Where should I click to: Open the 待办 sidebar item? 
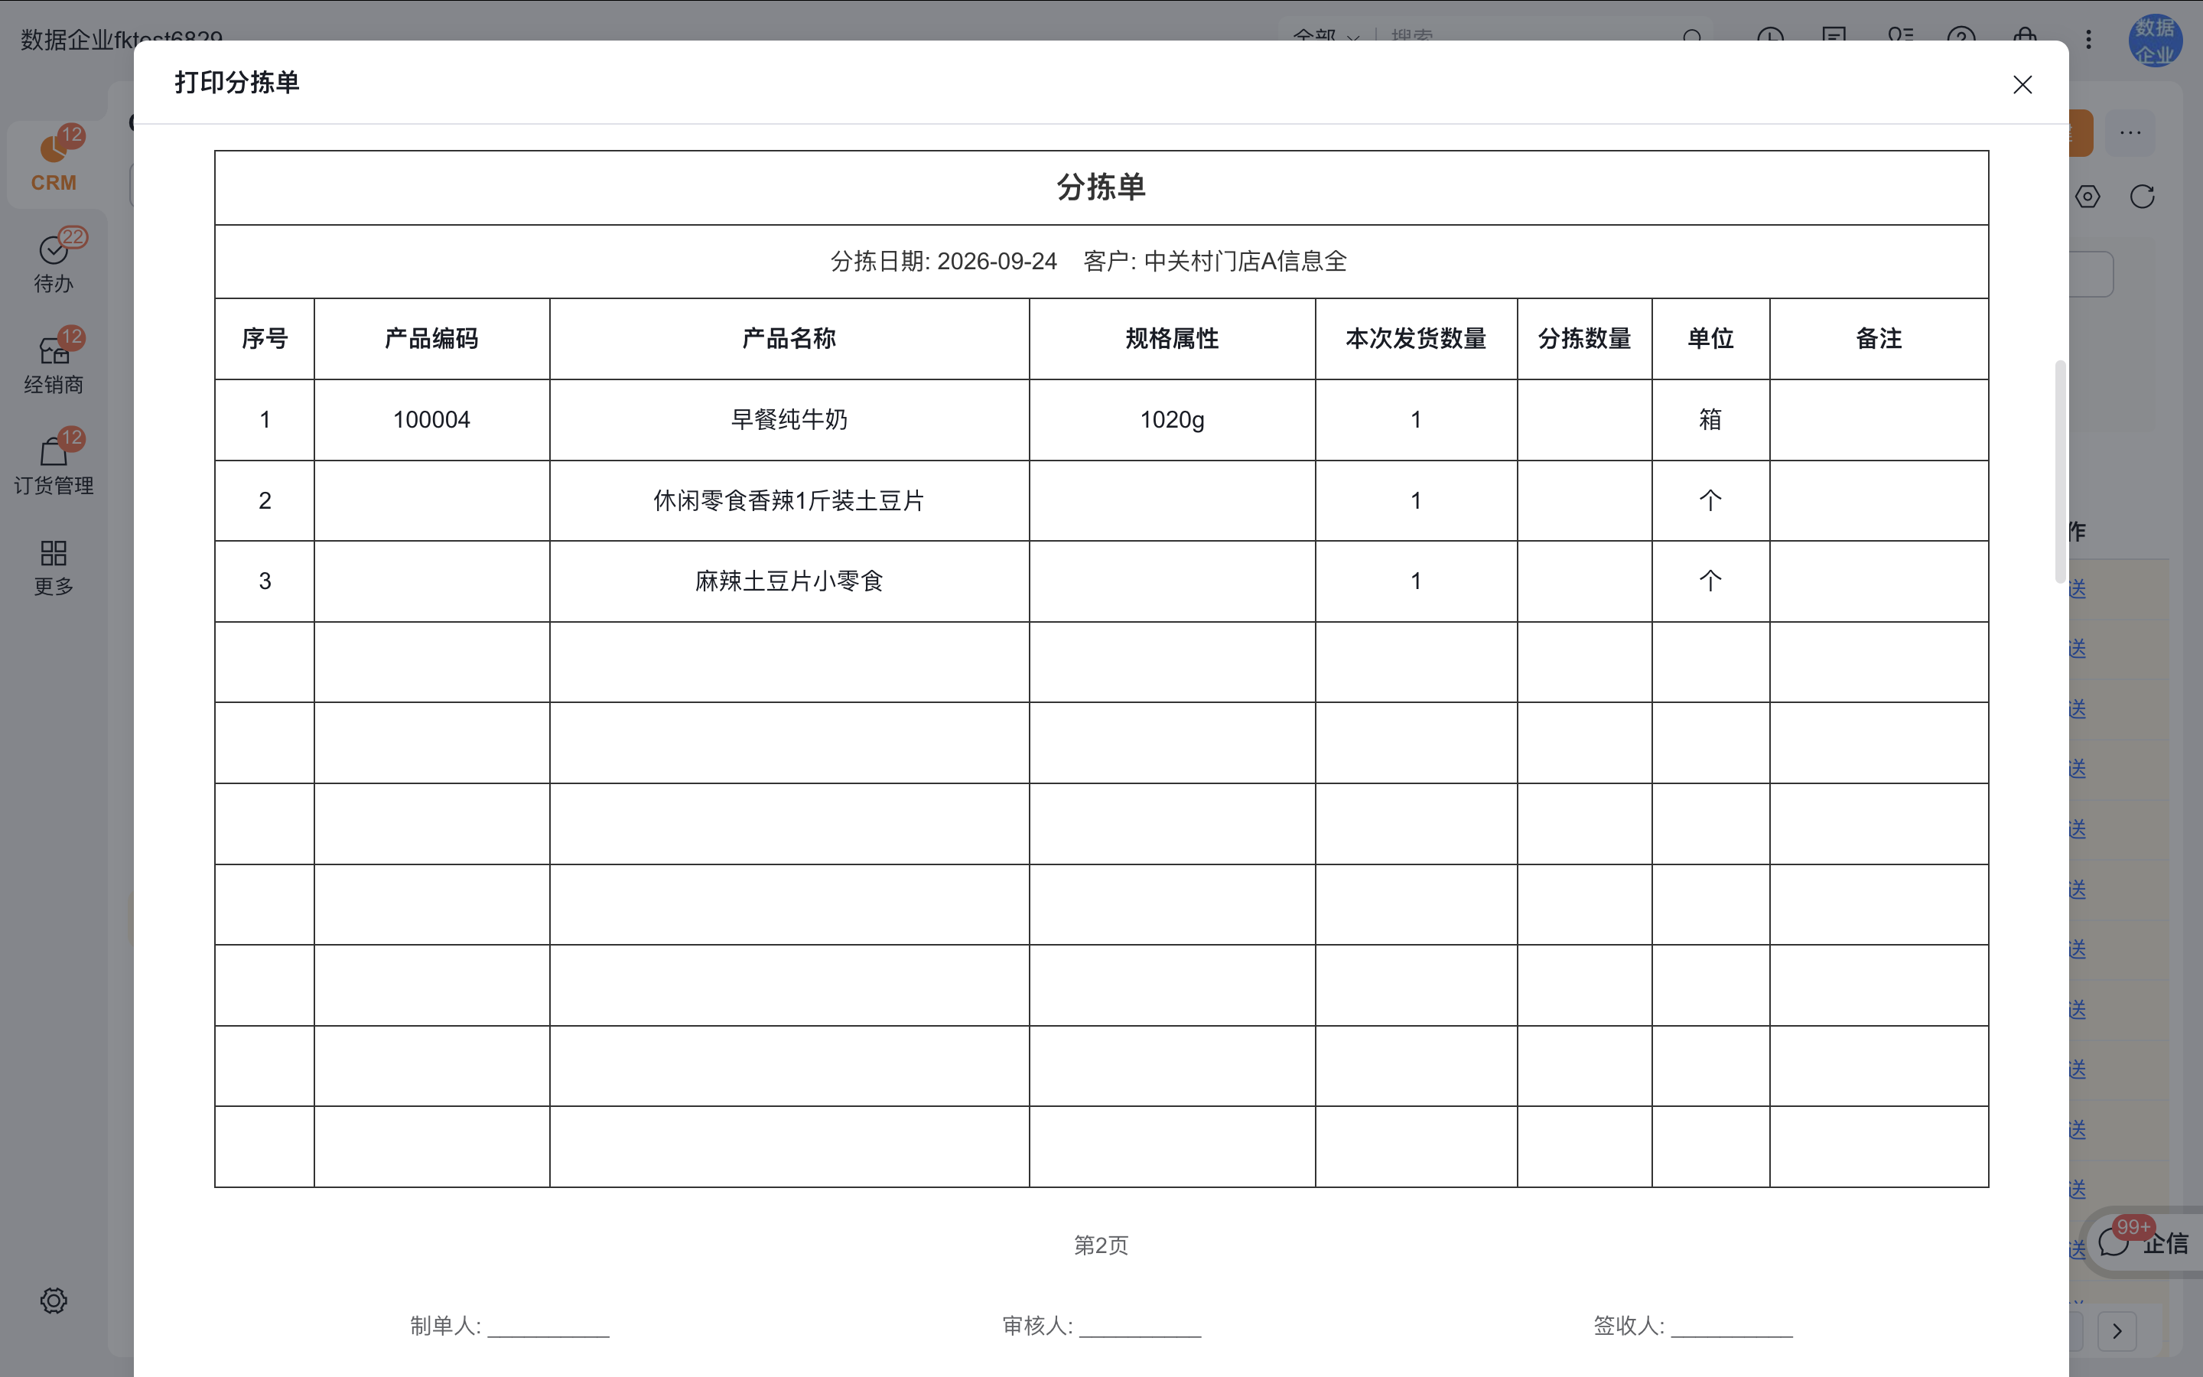[x=54, y=262]
